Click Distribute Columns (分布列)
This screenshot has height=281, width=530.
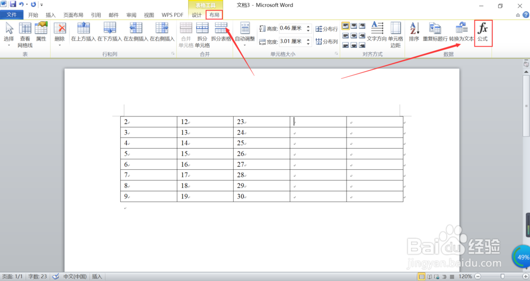[x=326, y=41]
